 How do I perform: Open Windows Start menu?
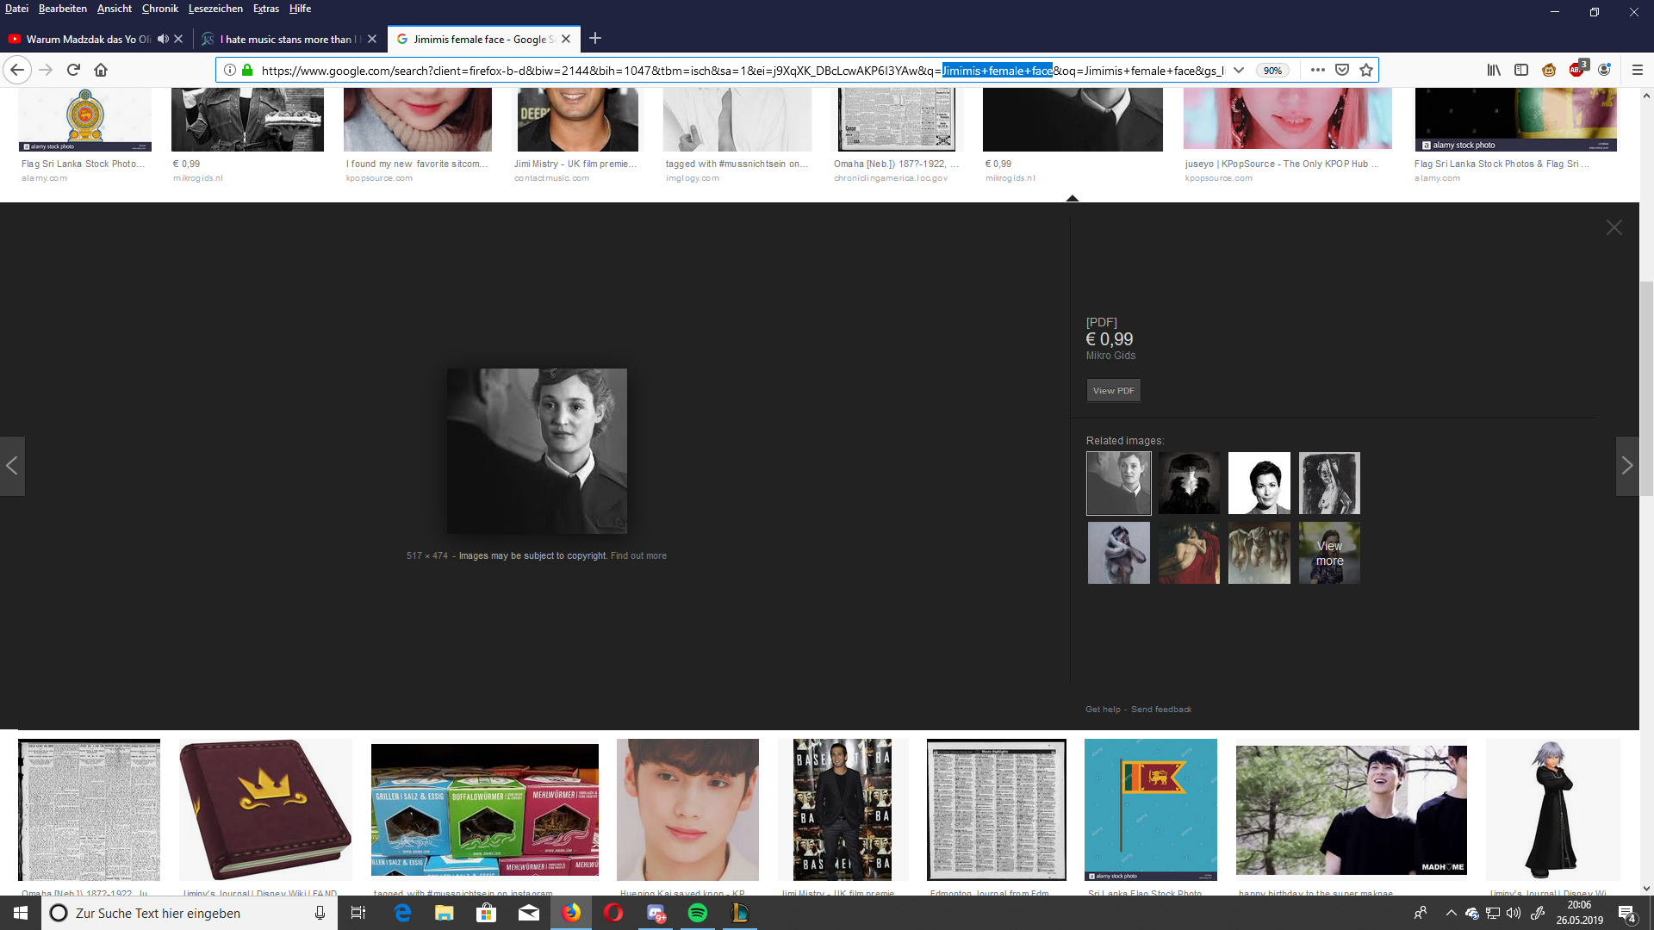coord(21,913)
